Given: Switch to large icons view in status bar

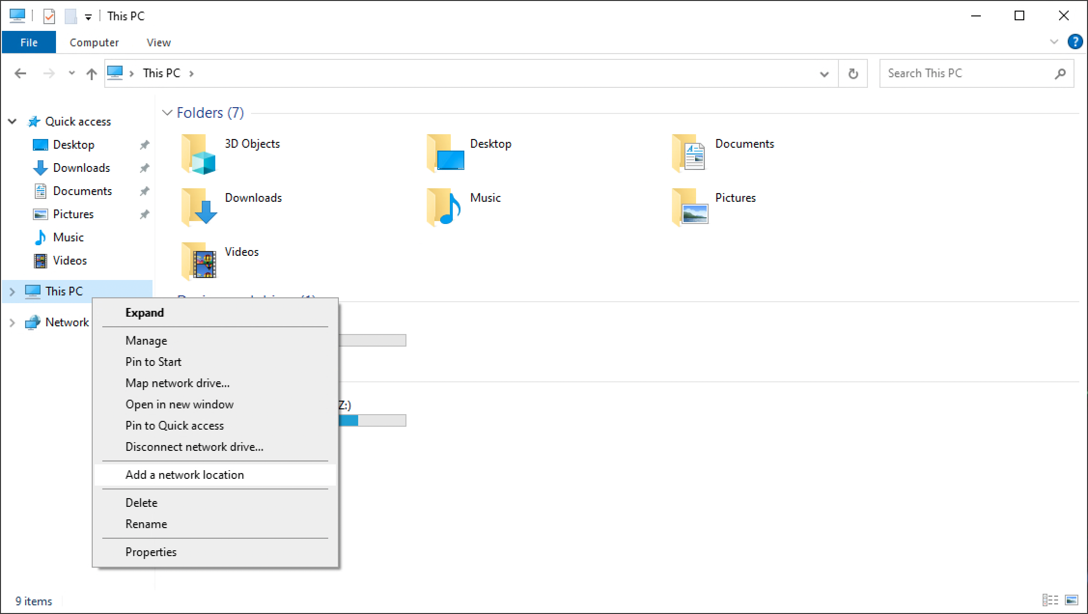Looking at the screenshot, I should tap(1071, 600).
